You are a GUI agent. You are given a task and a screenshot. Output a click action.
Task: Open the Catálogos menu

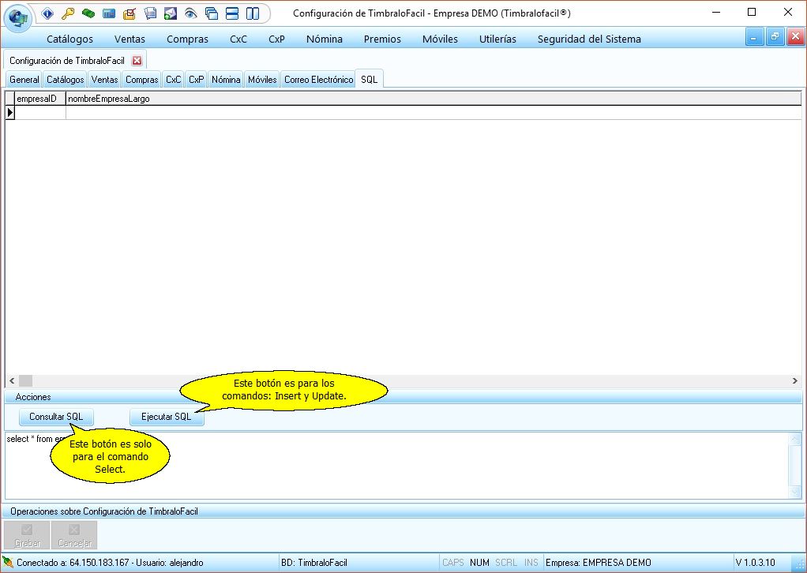click(x=70, y=39)
